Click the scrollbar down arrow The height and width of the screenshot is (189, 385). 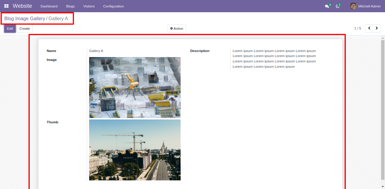[383, 187]
